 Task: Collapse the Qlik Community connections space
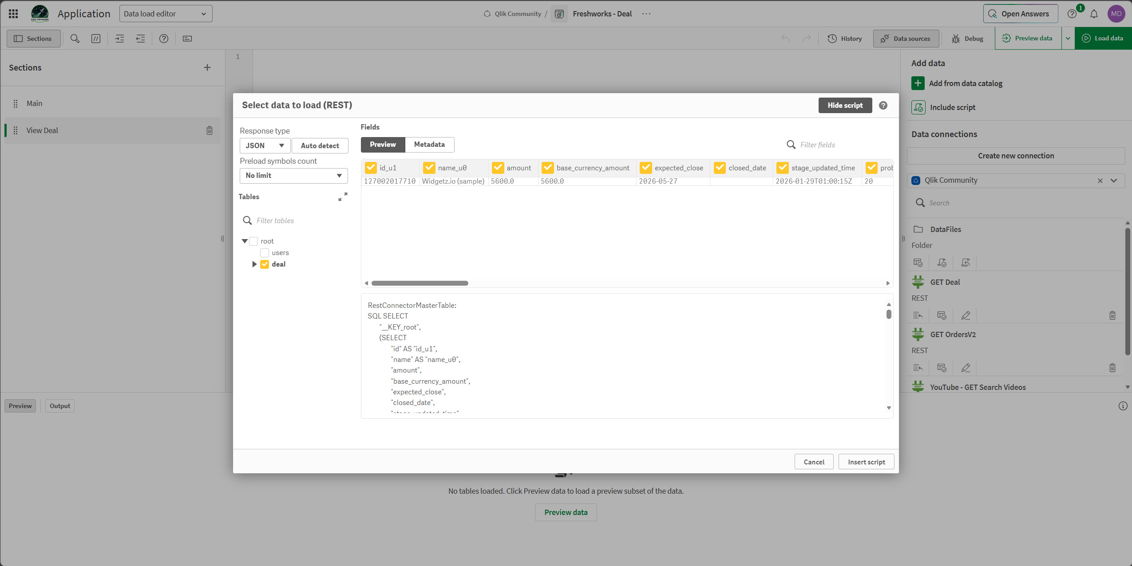[1114, 181]
